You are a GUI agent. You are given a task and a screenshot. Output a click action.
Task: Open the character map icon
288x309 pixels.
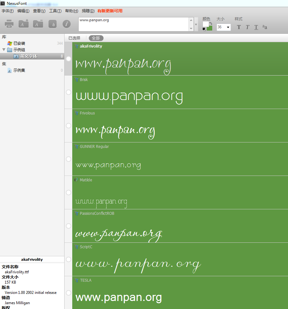pyautogui.click(x=53, y=24)
